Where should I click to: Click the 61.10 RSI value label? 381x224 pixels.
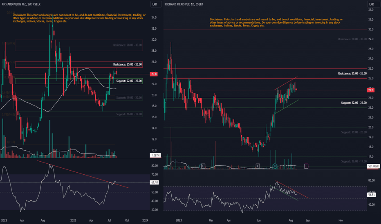155,182
